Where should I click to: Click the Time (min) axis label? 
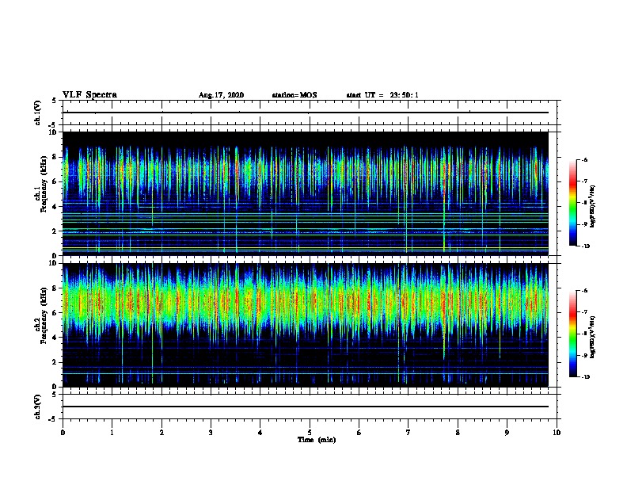317,440
